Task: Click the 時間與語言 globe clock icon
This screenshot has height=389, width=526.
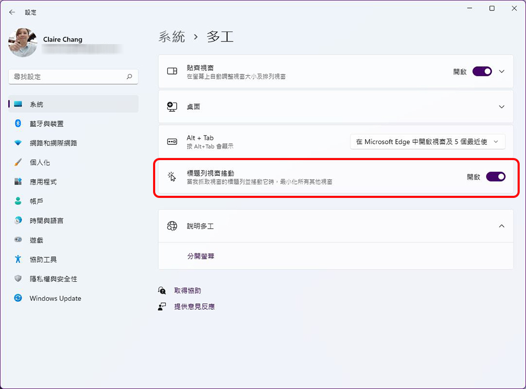Action: [18, 220]
